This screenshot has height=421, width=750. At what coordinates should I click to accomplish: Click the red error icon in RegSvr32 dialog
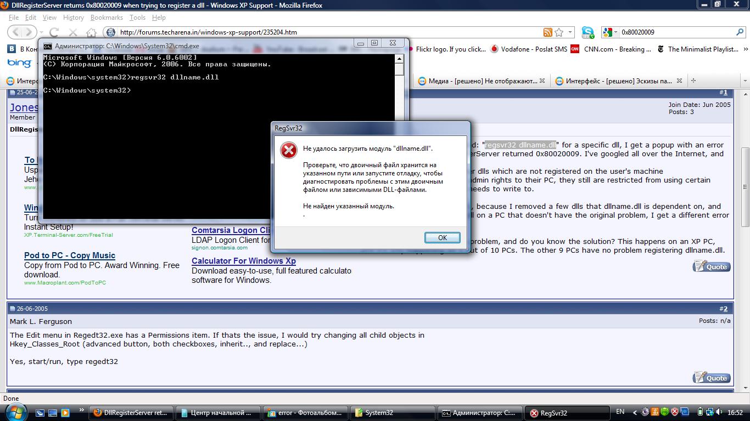tap(289, 150)
